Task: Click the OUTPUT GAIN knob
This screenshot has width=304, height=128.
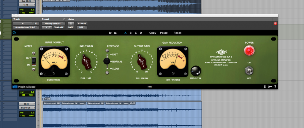Action: (142, 62)
